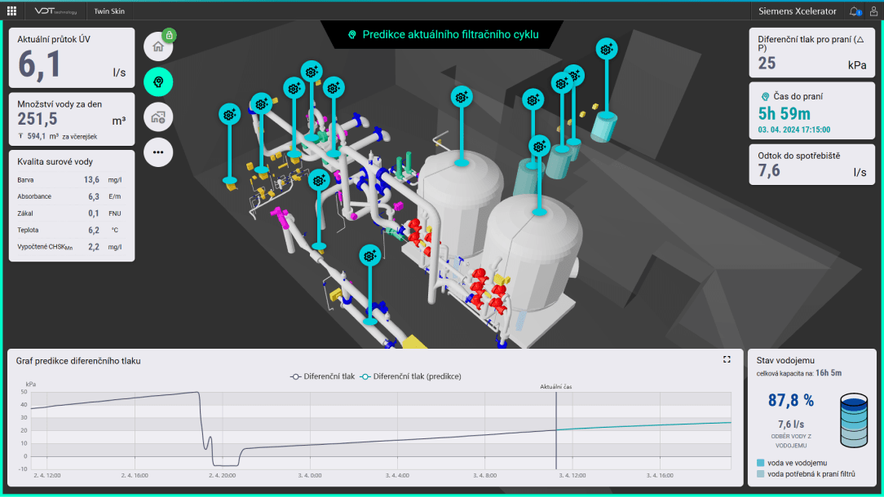884x497 pixels.
Task: Select the rightmost top gear marker pin
Action: tap(606, 49)
